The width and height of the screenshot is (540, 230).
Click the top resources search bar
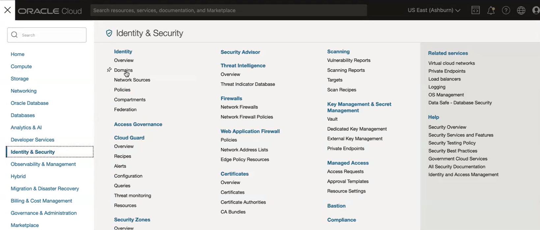[228, 11]
